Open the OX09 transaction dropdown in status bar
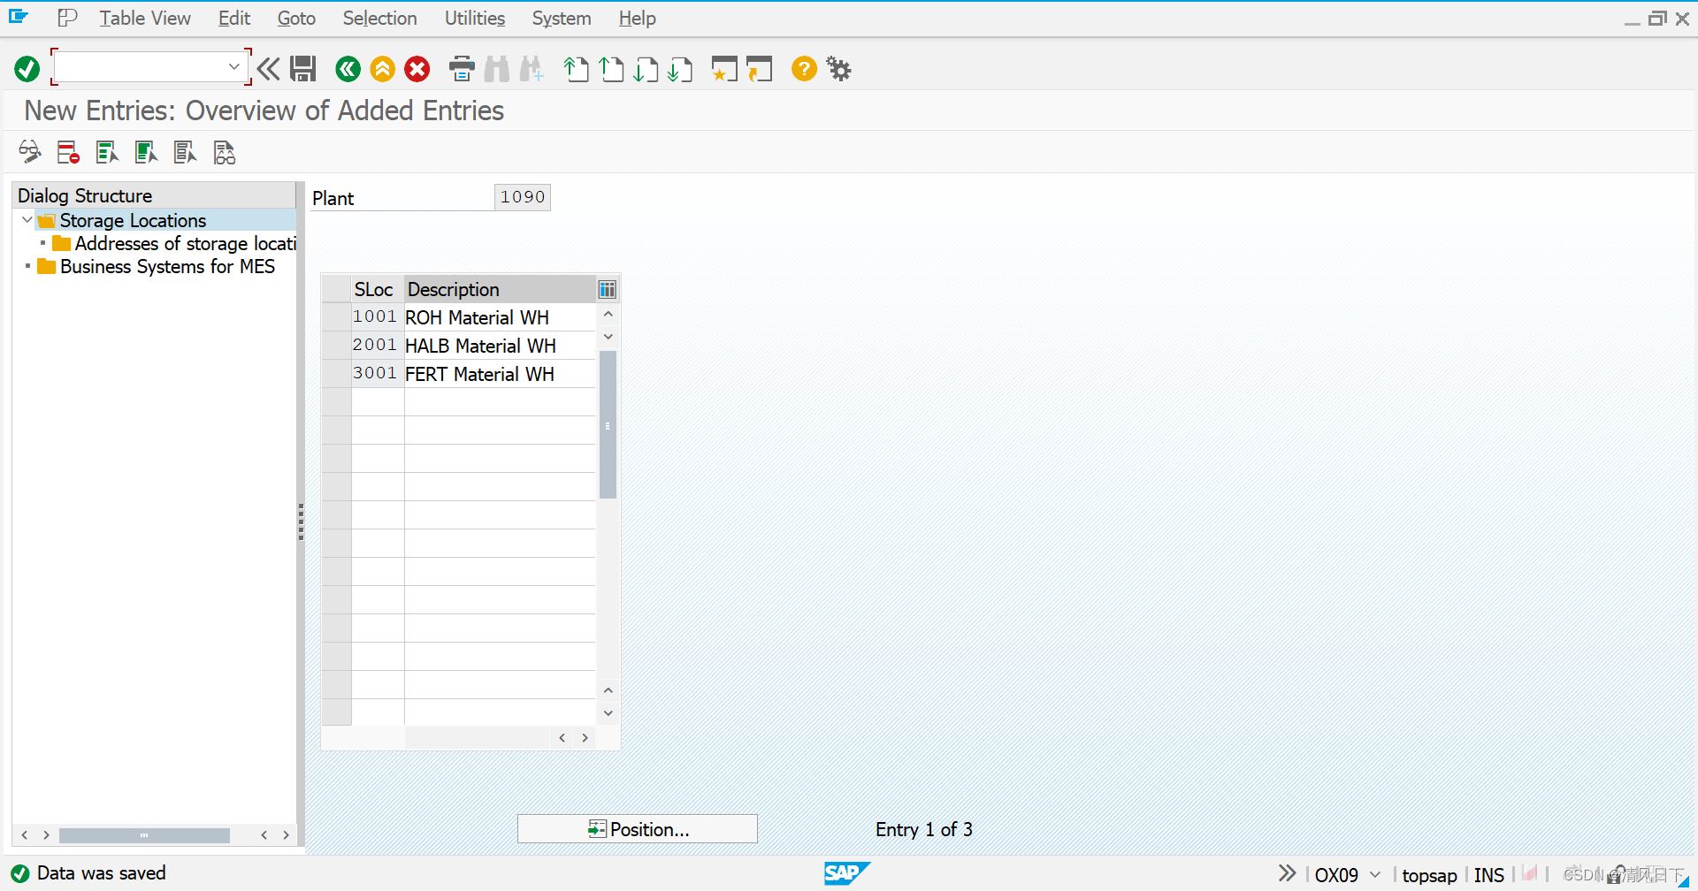 (1374, 875)
